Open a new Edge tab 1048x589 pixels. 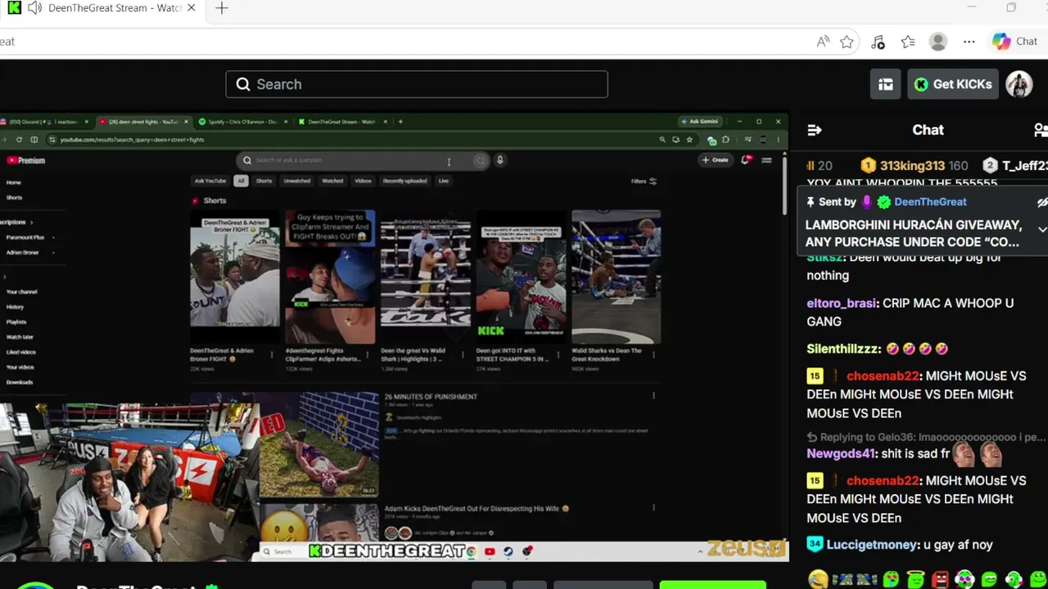[x=221, y=9]
